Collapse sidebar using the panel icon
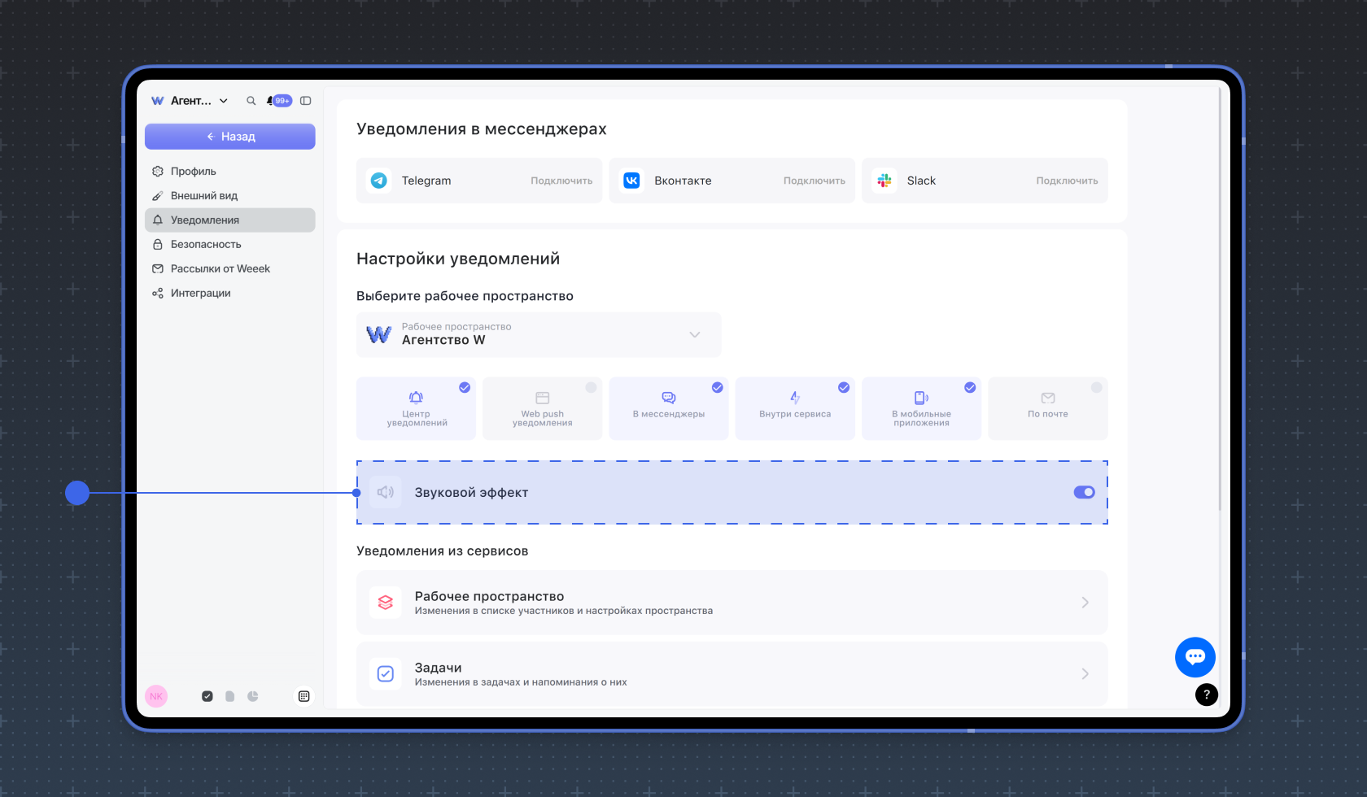Screen dimensions: 1367x797 click(306, 101)
